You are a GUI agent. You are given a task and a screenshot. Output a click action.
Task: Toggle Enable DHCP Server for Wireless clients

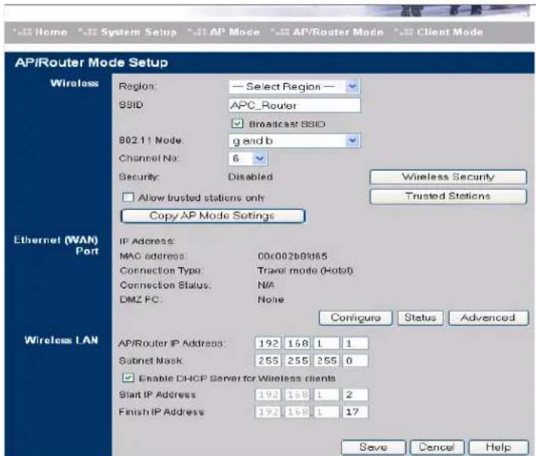click(x=128, y=377)
